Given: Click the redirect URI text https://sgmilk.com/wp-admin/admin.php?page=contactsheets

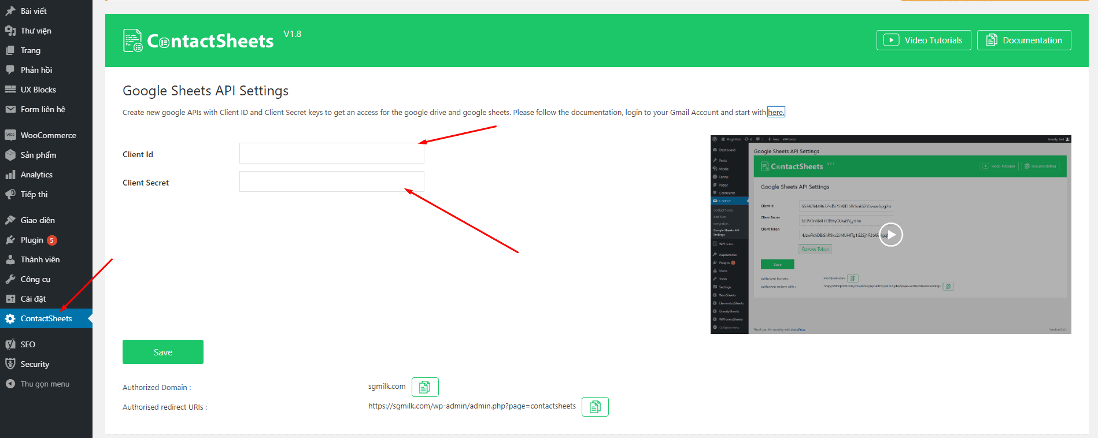Looking at the screenshot, I should tap(472, 406).
